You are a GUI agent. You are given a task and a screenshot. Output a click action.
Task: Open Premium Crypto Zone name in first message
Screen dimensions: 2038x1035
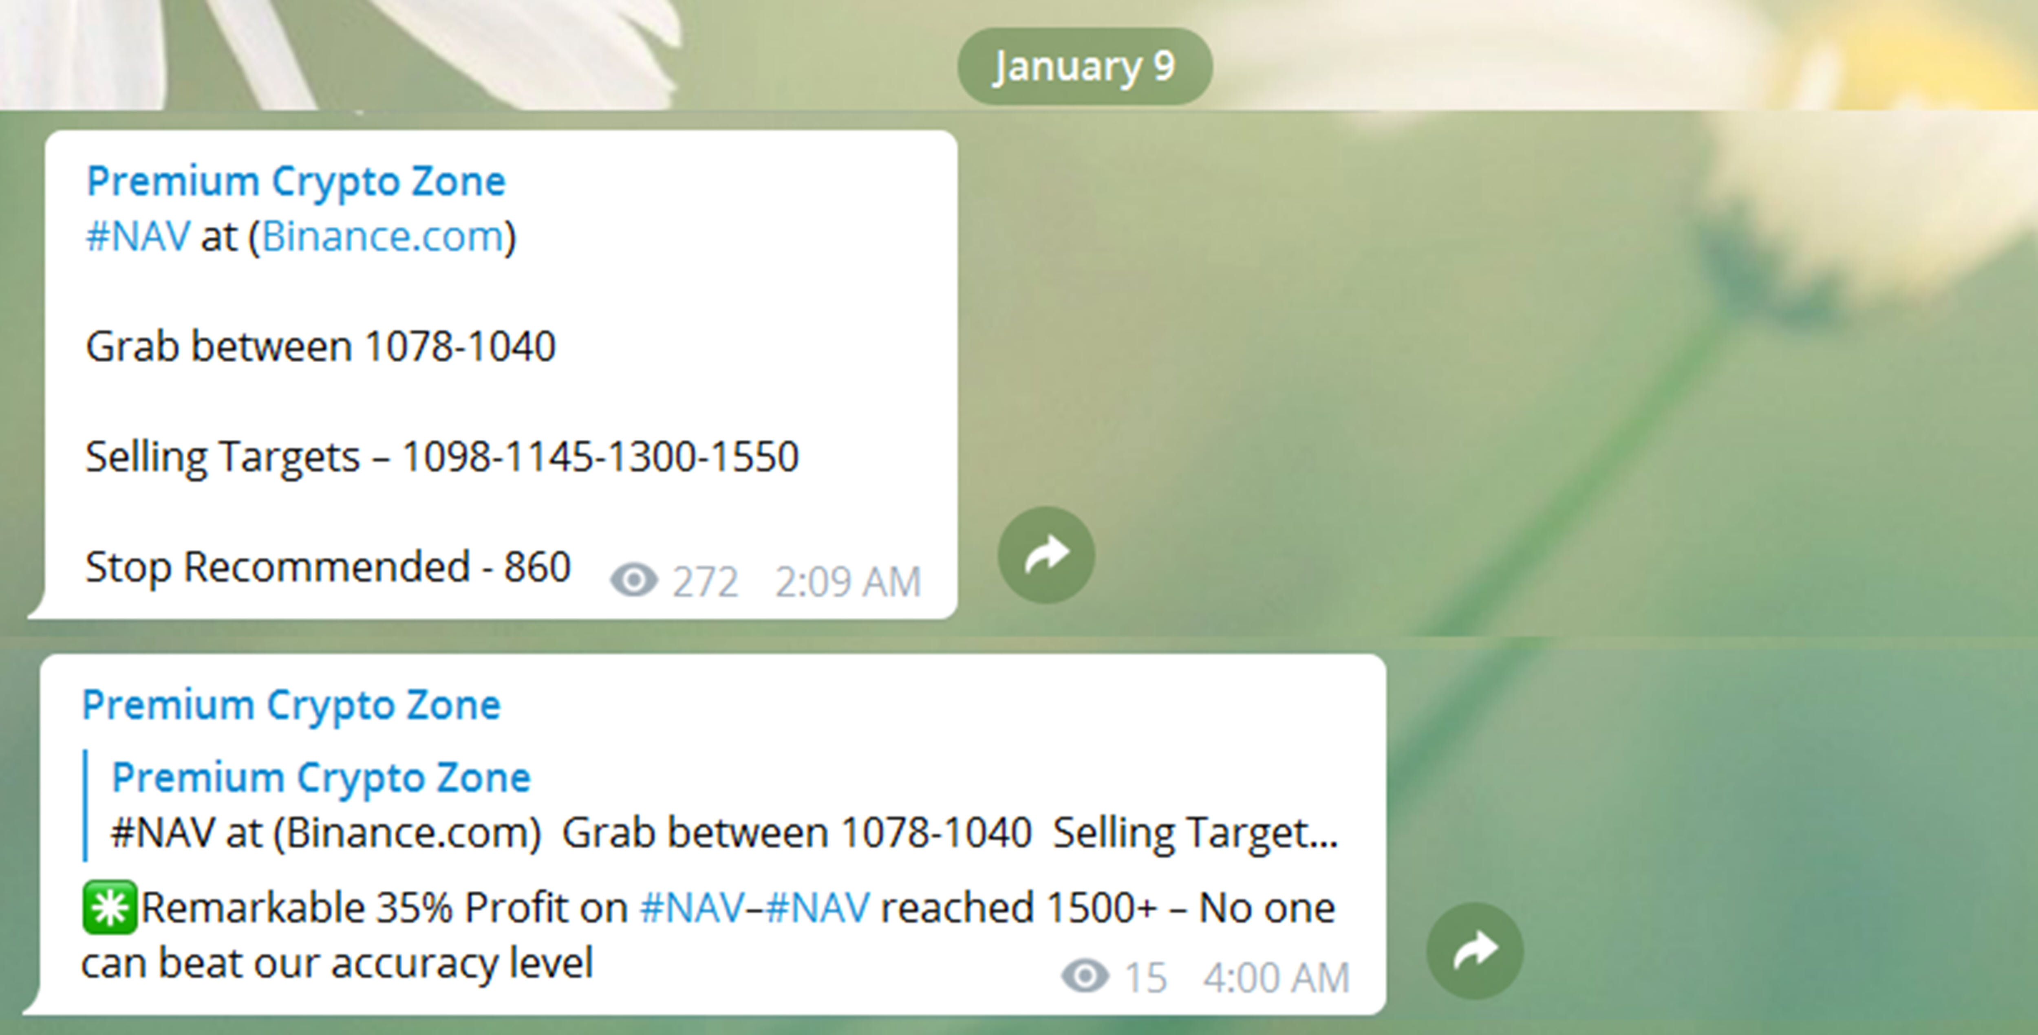tap(296, 182)
